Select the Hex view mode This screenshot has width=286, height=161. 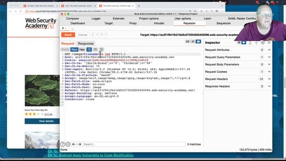click(x=82, y=50)
